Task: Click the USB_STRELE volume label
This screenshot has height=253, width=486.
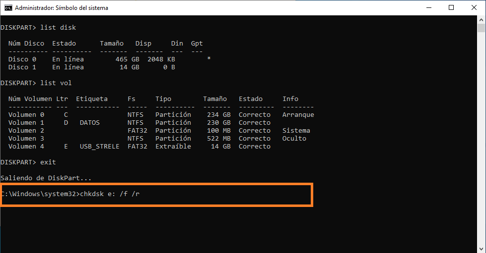Action: coord(99,147)
